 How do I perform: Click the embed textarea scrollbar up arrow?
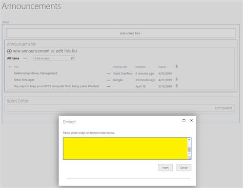point(189,140)
